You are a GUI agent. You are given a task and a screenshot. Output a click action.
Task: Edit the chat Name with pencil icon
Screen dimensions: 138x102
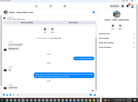(52, 29)
